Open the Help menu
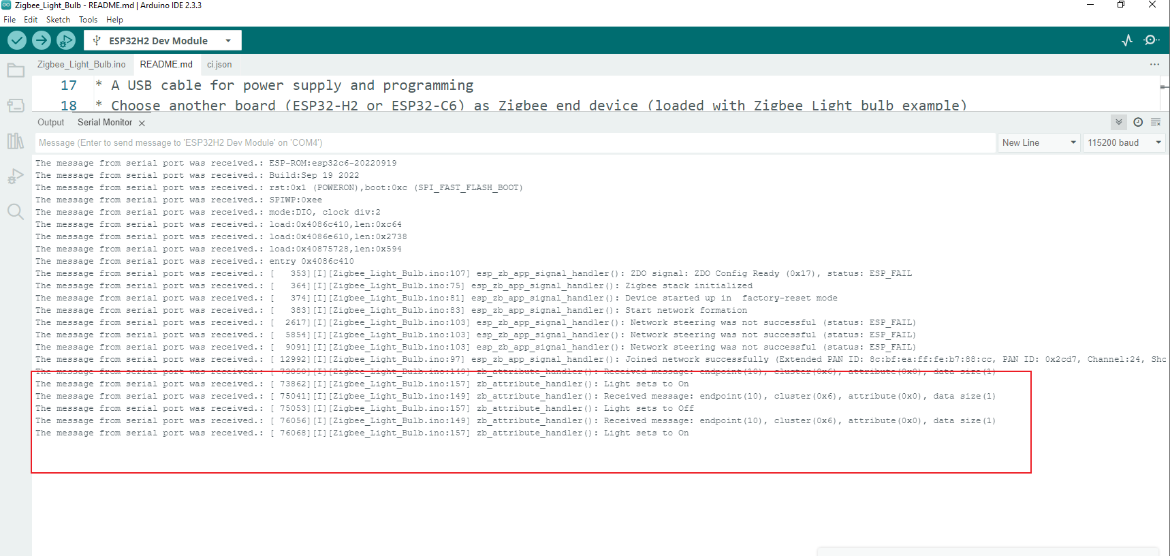The image size is (1170, 556). [114, 20]
